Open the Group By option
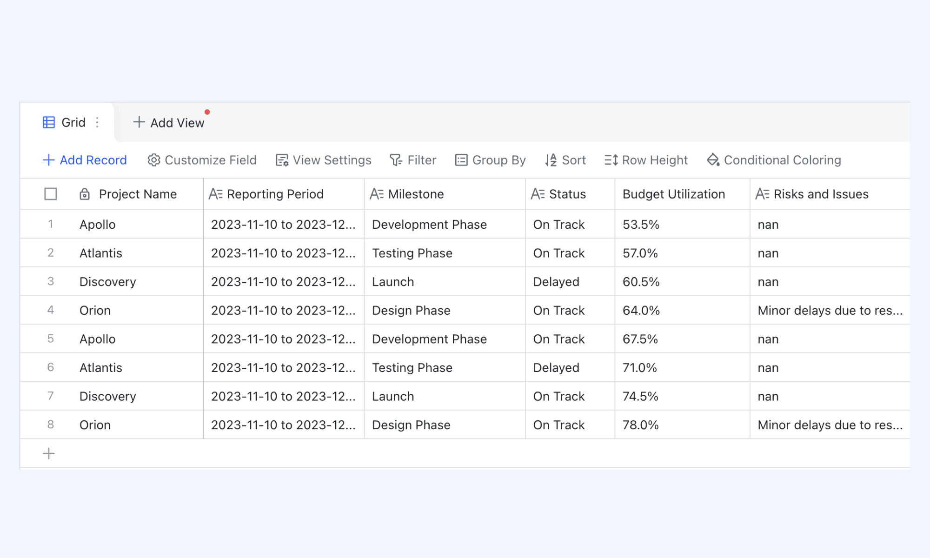This screenshot has height=558, width=930. (x=490, y=160)
